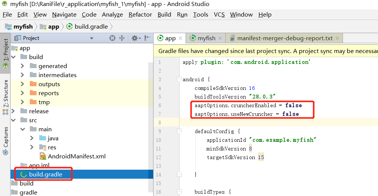Toggle the 7: Structure tool window

click(x=5, y=97)
